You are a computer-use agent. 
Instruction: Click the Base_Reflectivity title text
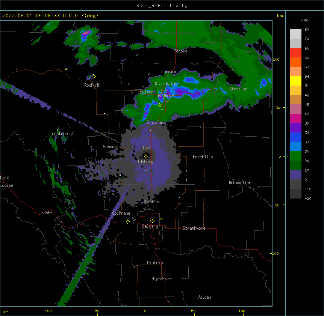coord(162,6)
